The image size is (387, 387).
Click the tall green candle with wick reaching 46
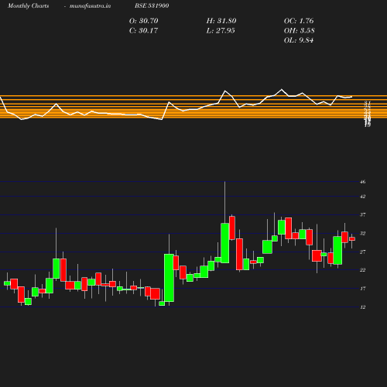click(225, 243)
